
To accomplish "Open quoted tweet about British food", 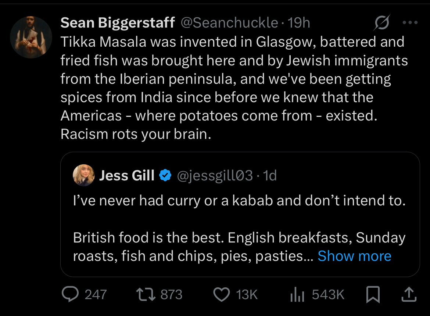I will point(239,228).
